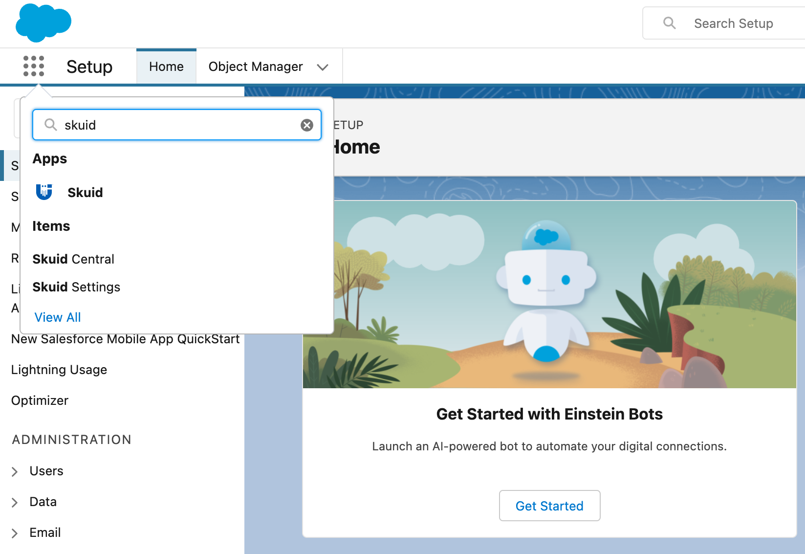Click the View All link
Screen dimensions: 805x554
coord(58,317)
